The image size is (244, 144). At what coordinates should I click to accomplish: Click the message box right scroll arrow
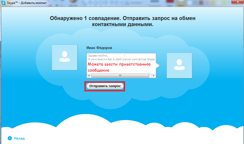pos(154,76)
